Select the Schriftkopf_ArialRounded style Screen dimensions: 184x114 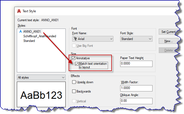tap(40, 36)
